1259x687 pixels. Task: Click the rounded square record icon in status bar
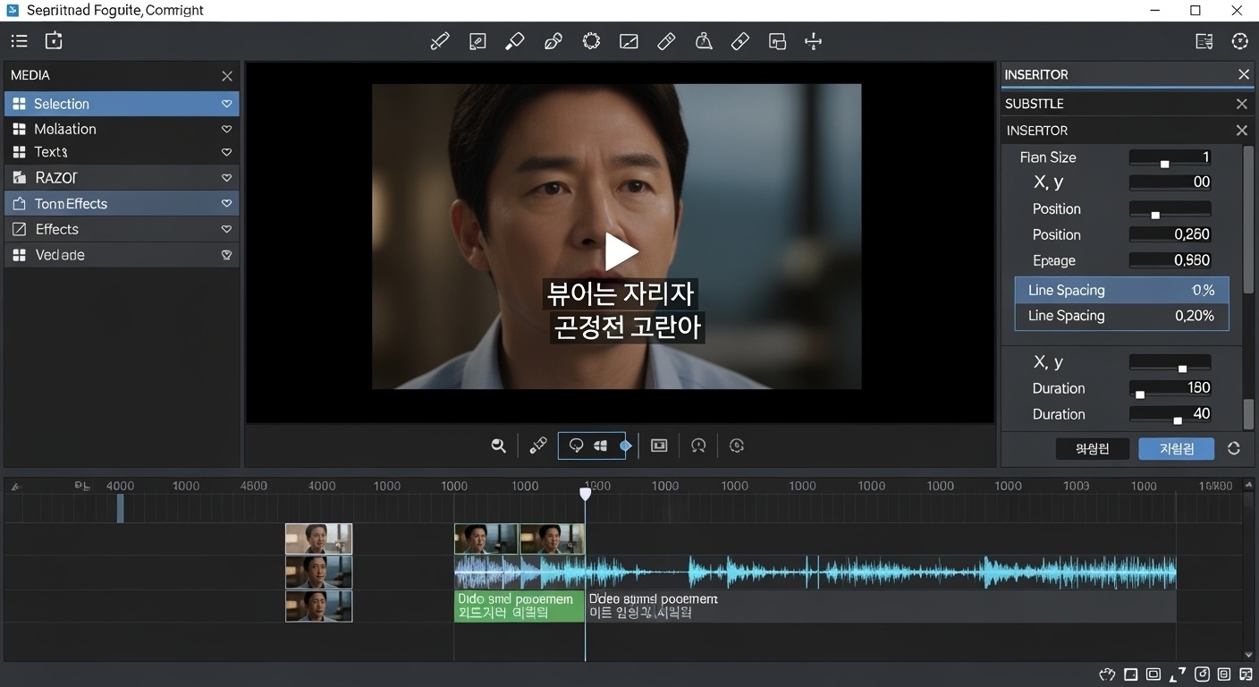point(1203,674)
